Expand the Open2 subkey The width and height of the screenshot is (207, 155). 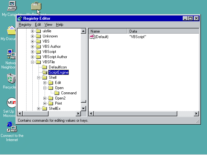tap(45, 98)
